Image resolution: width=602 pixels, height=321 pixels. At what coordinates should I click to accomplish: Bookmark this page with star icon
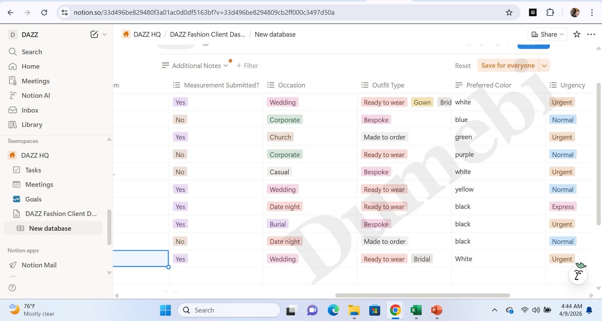point(509,12)
